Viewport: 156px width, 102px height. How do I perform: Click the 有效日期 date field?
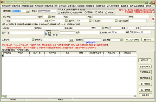142,32
